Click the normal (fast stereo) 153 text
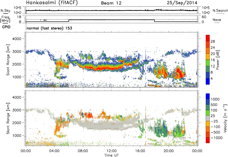The width and height of the screenshot is (228, 157). coord(49,28)
